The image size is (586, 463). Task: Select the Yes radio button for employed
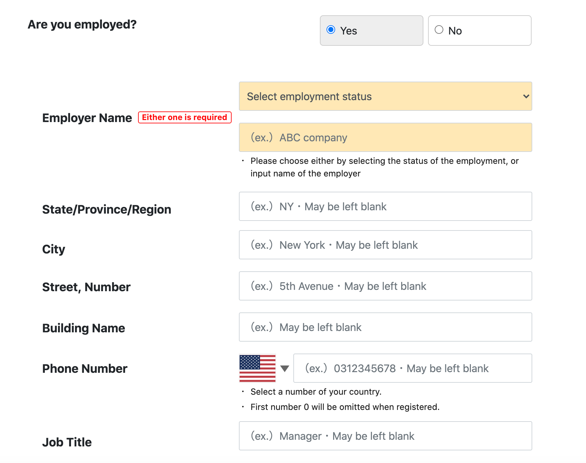[331, 30]
